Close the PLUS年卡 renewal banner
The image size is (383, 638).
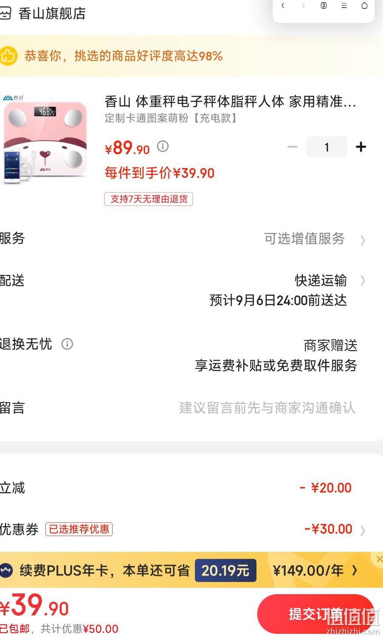tap(379, 559)
